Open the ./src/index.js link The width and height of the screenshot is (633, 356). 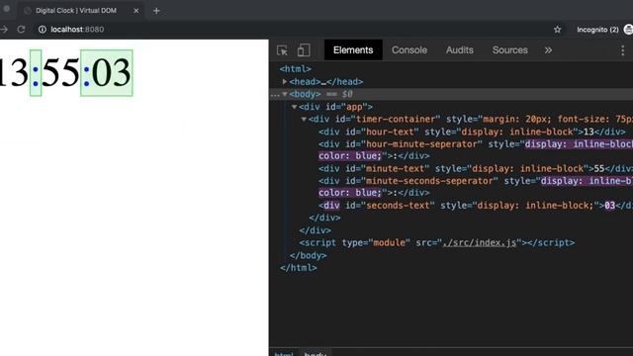[479, 242]
